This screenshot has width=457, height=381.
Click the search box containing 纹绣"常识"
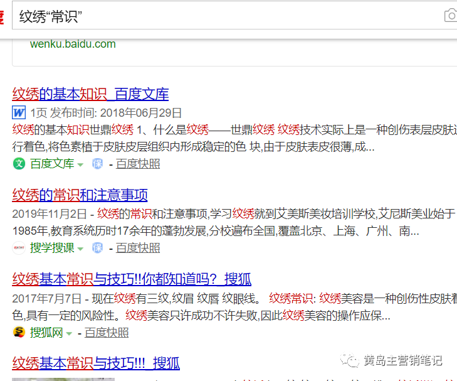click(x=226, y=16)
